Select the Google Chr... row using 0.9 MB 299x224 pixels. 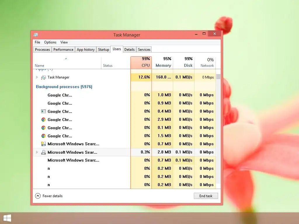tap(124, 103)
